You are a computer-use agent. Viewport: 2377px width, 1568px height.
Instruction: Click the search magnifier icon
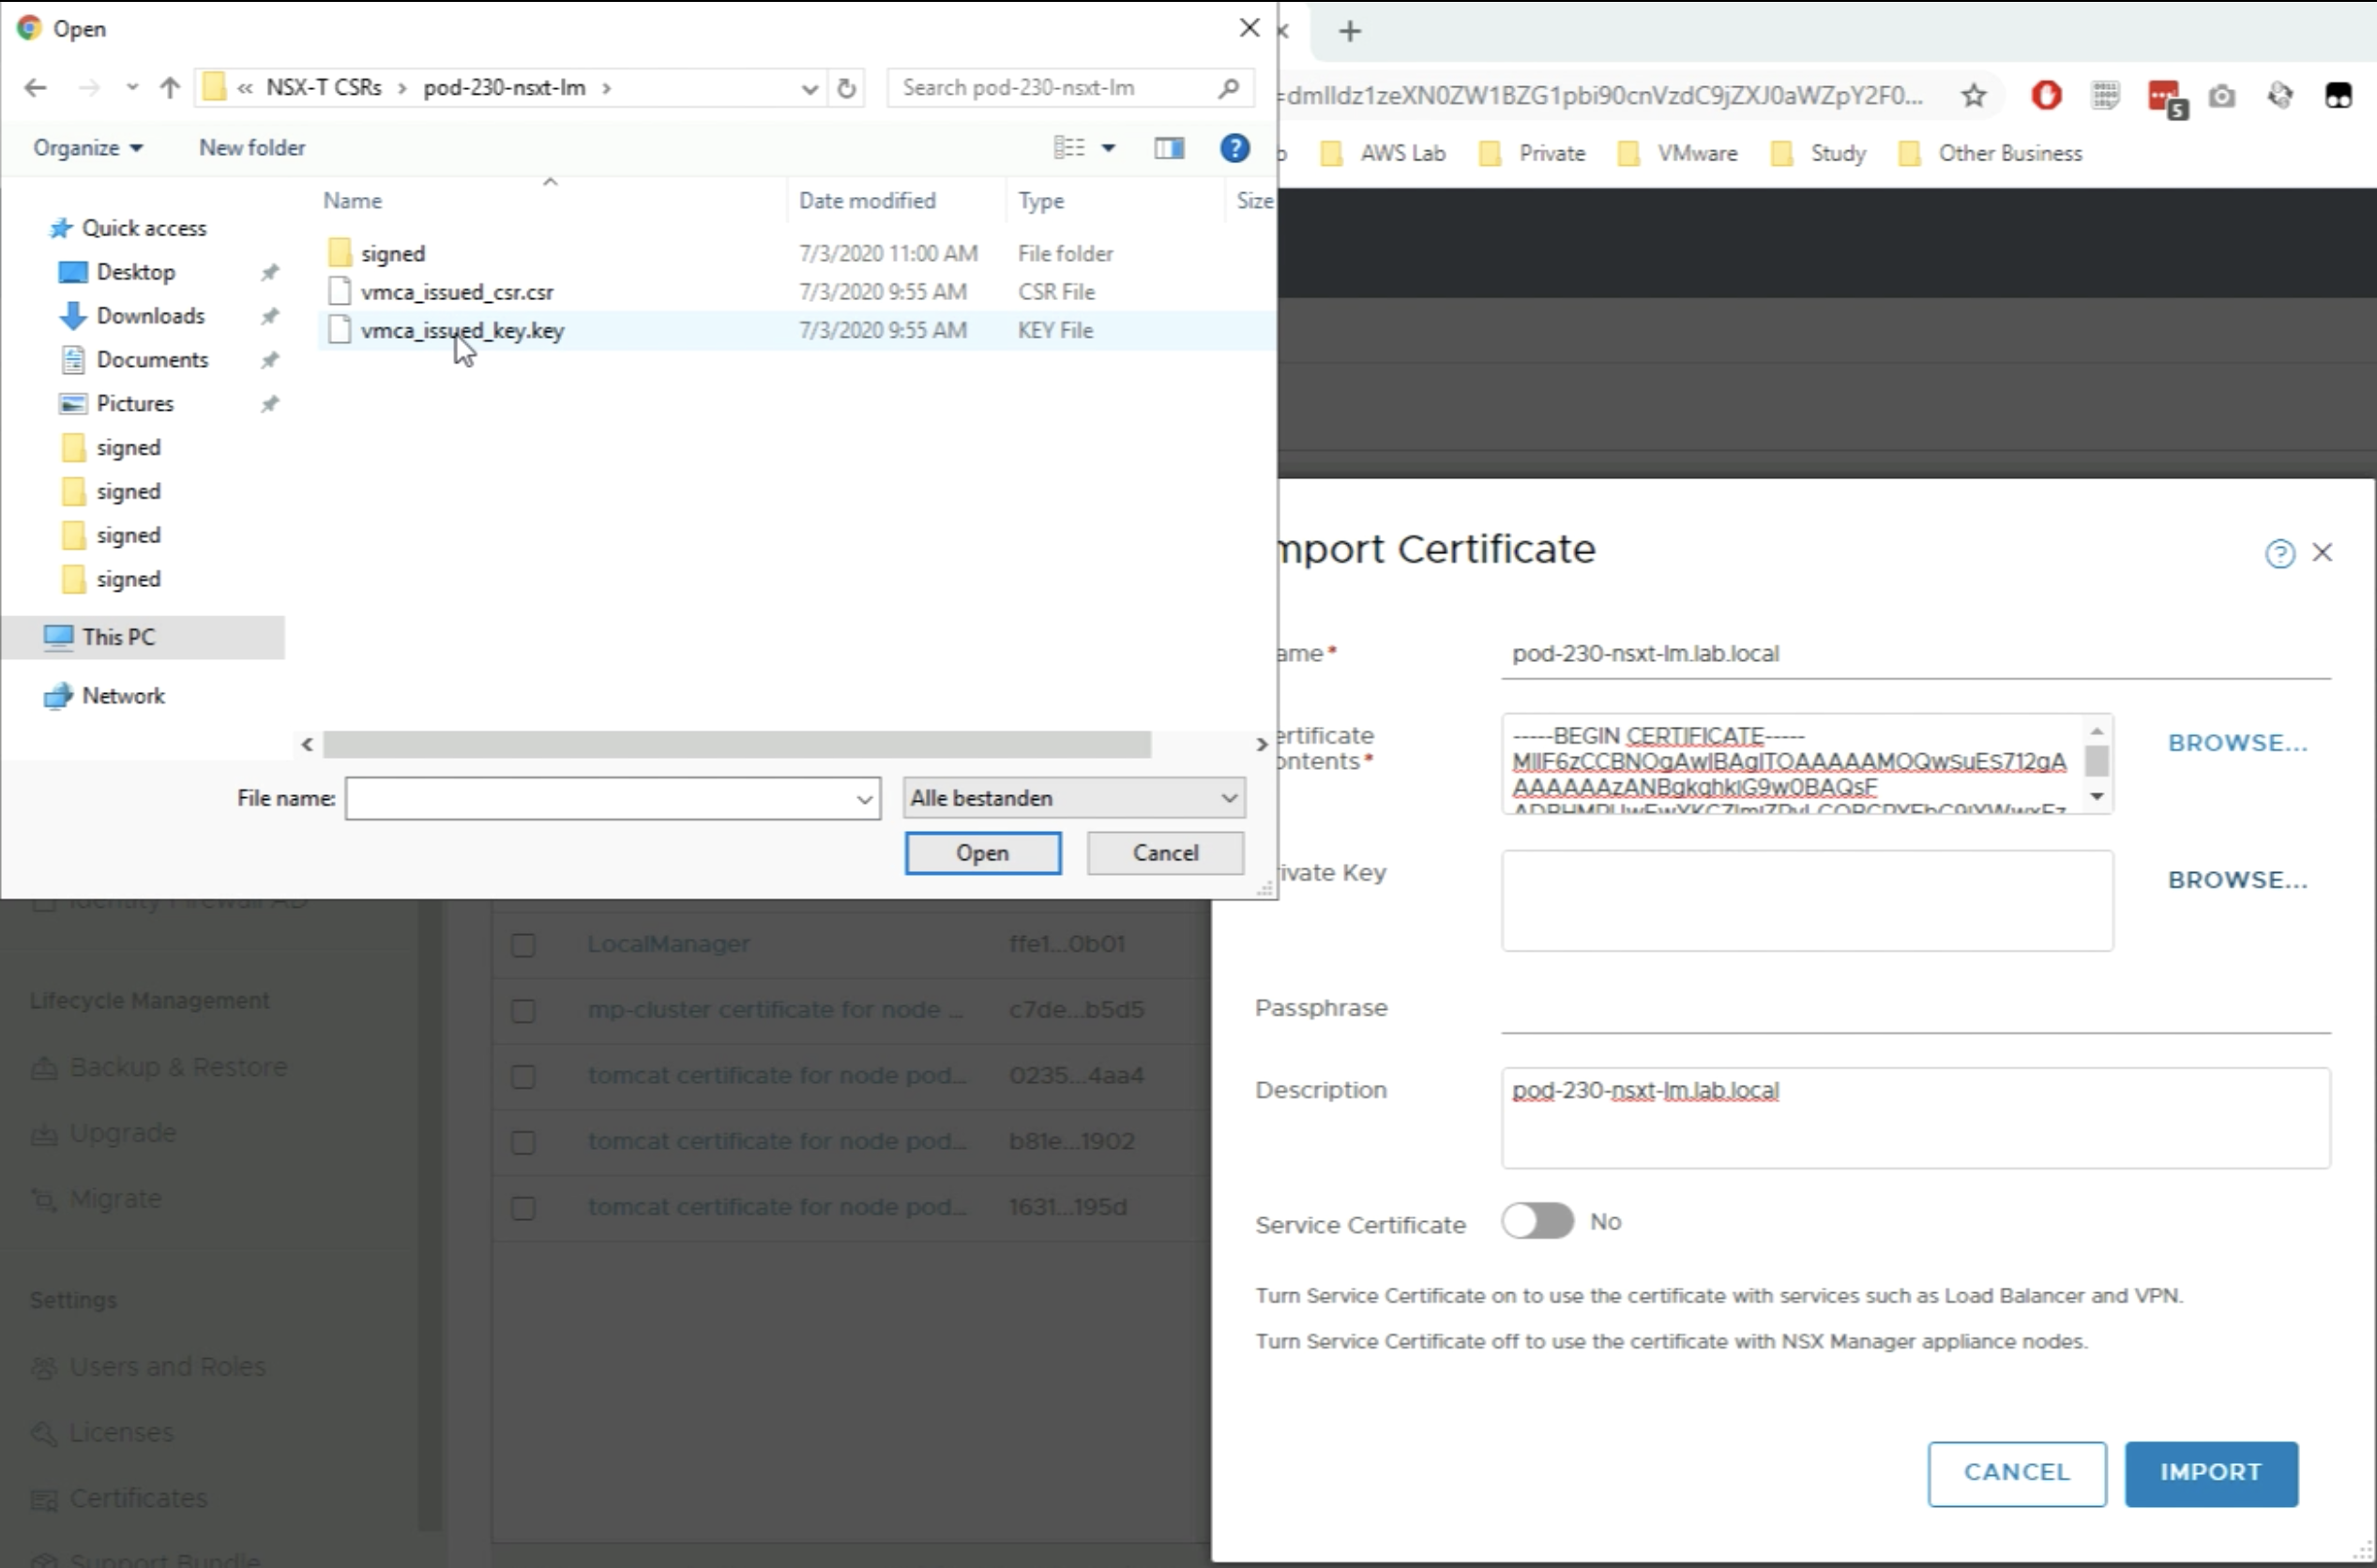coord(1228,88)
